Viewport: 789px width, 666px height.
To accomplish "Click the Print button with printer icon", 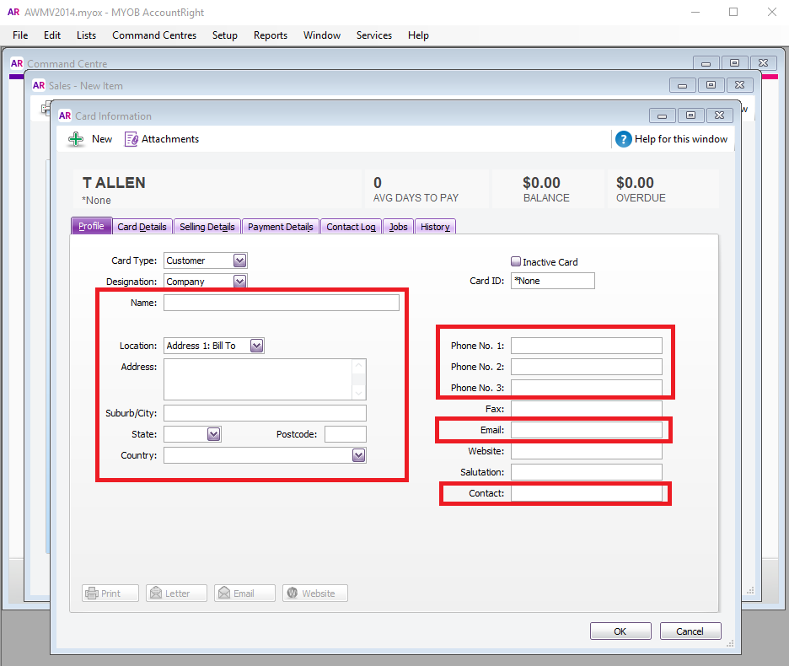I will 110,593.
